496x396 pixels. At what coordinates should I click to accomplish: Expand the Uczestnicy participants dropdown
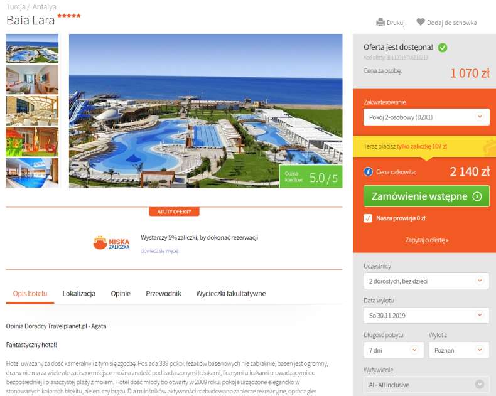(x=426, y=281)
